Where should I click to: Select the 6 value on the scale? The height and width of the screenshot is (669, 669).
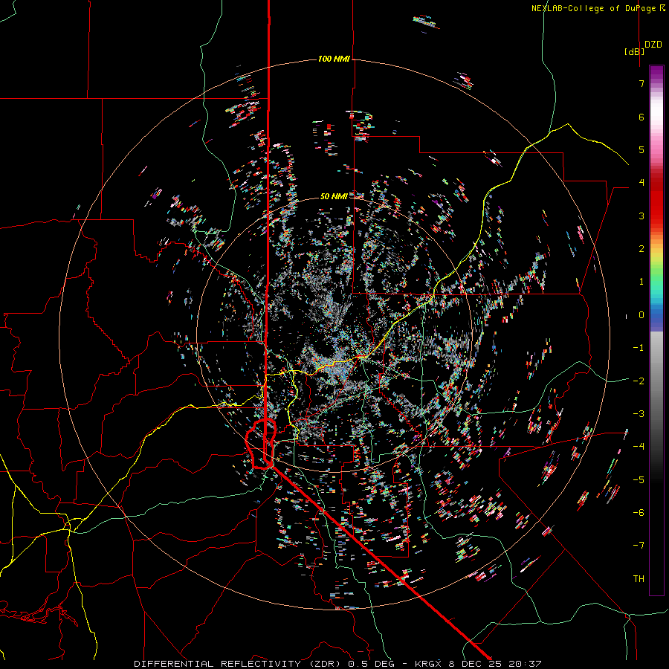(x=641, y=117)
